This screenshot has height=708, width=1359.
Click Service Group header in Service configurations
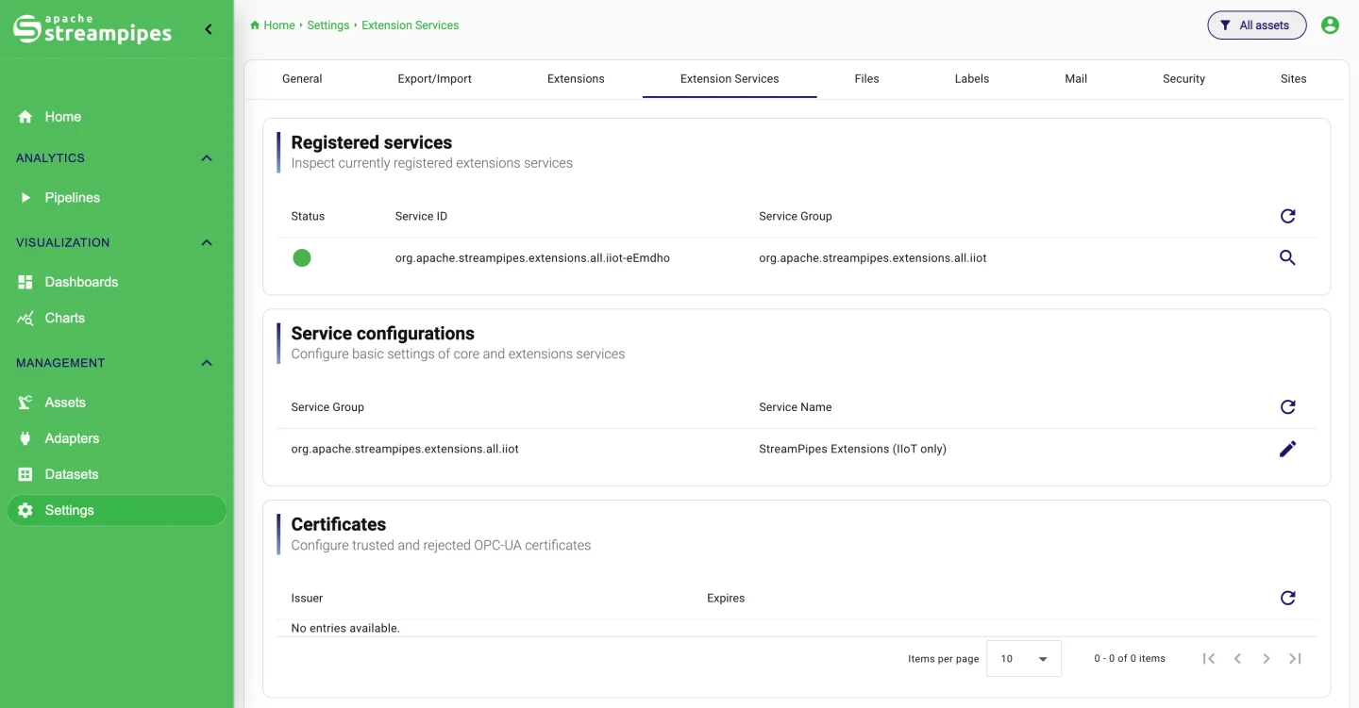click(x=327, y=407)
